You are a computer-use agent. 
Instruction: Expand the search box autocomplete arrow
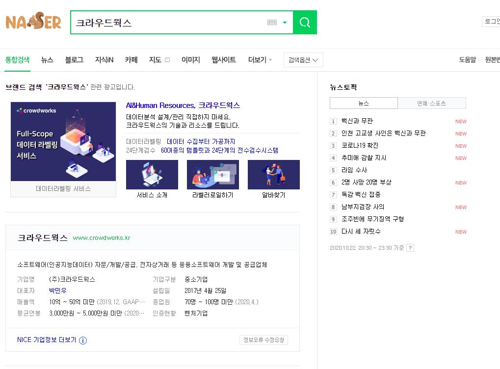(285, 22)
